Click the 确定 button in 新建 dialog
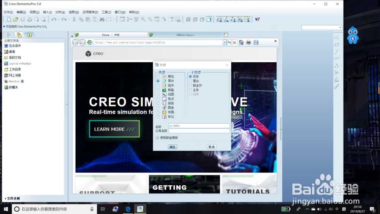 (x=172, y=147)
